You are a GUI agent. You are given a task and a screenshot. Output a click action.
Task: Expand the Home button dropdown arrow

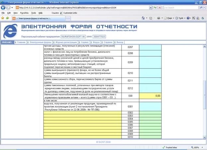click(147, 18)
